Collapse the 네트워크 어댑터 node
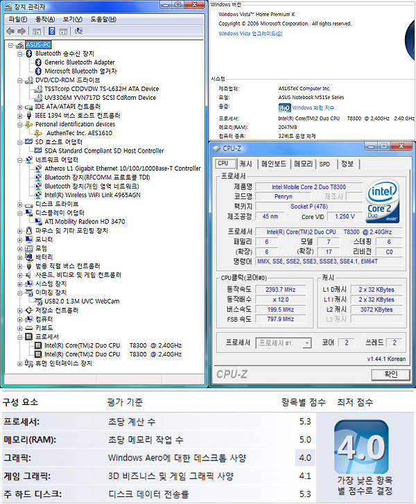Screen dimensions: 416x504 coord(20,160)
